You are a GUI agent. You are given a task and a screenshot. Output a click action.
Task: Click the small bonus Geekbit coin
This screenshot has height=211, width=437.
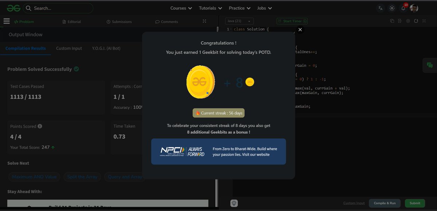[250, 82]
